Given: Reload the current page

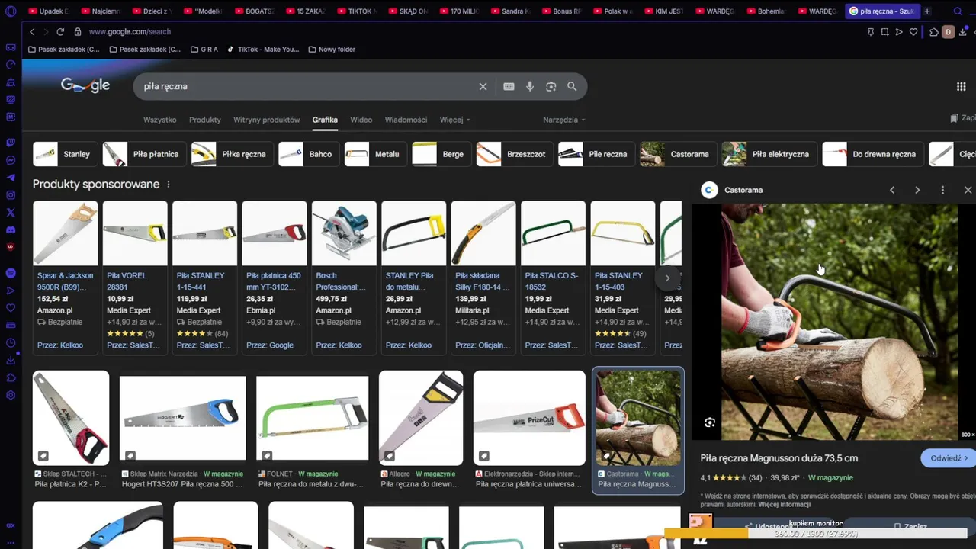Looking at the screenshot, I should pyautogui.click(x=60, y=32).
